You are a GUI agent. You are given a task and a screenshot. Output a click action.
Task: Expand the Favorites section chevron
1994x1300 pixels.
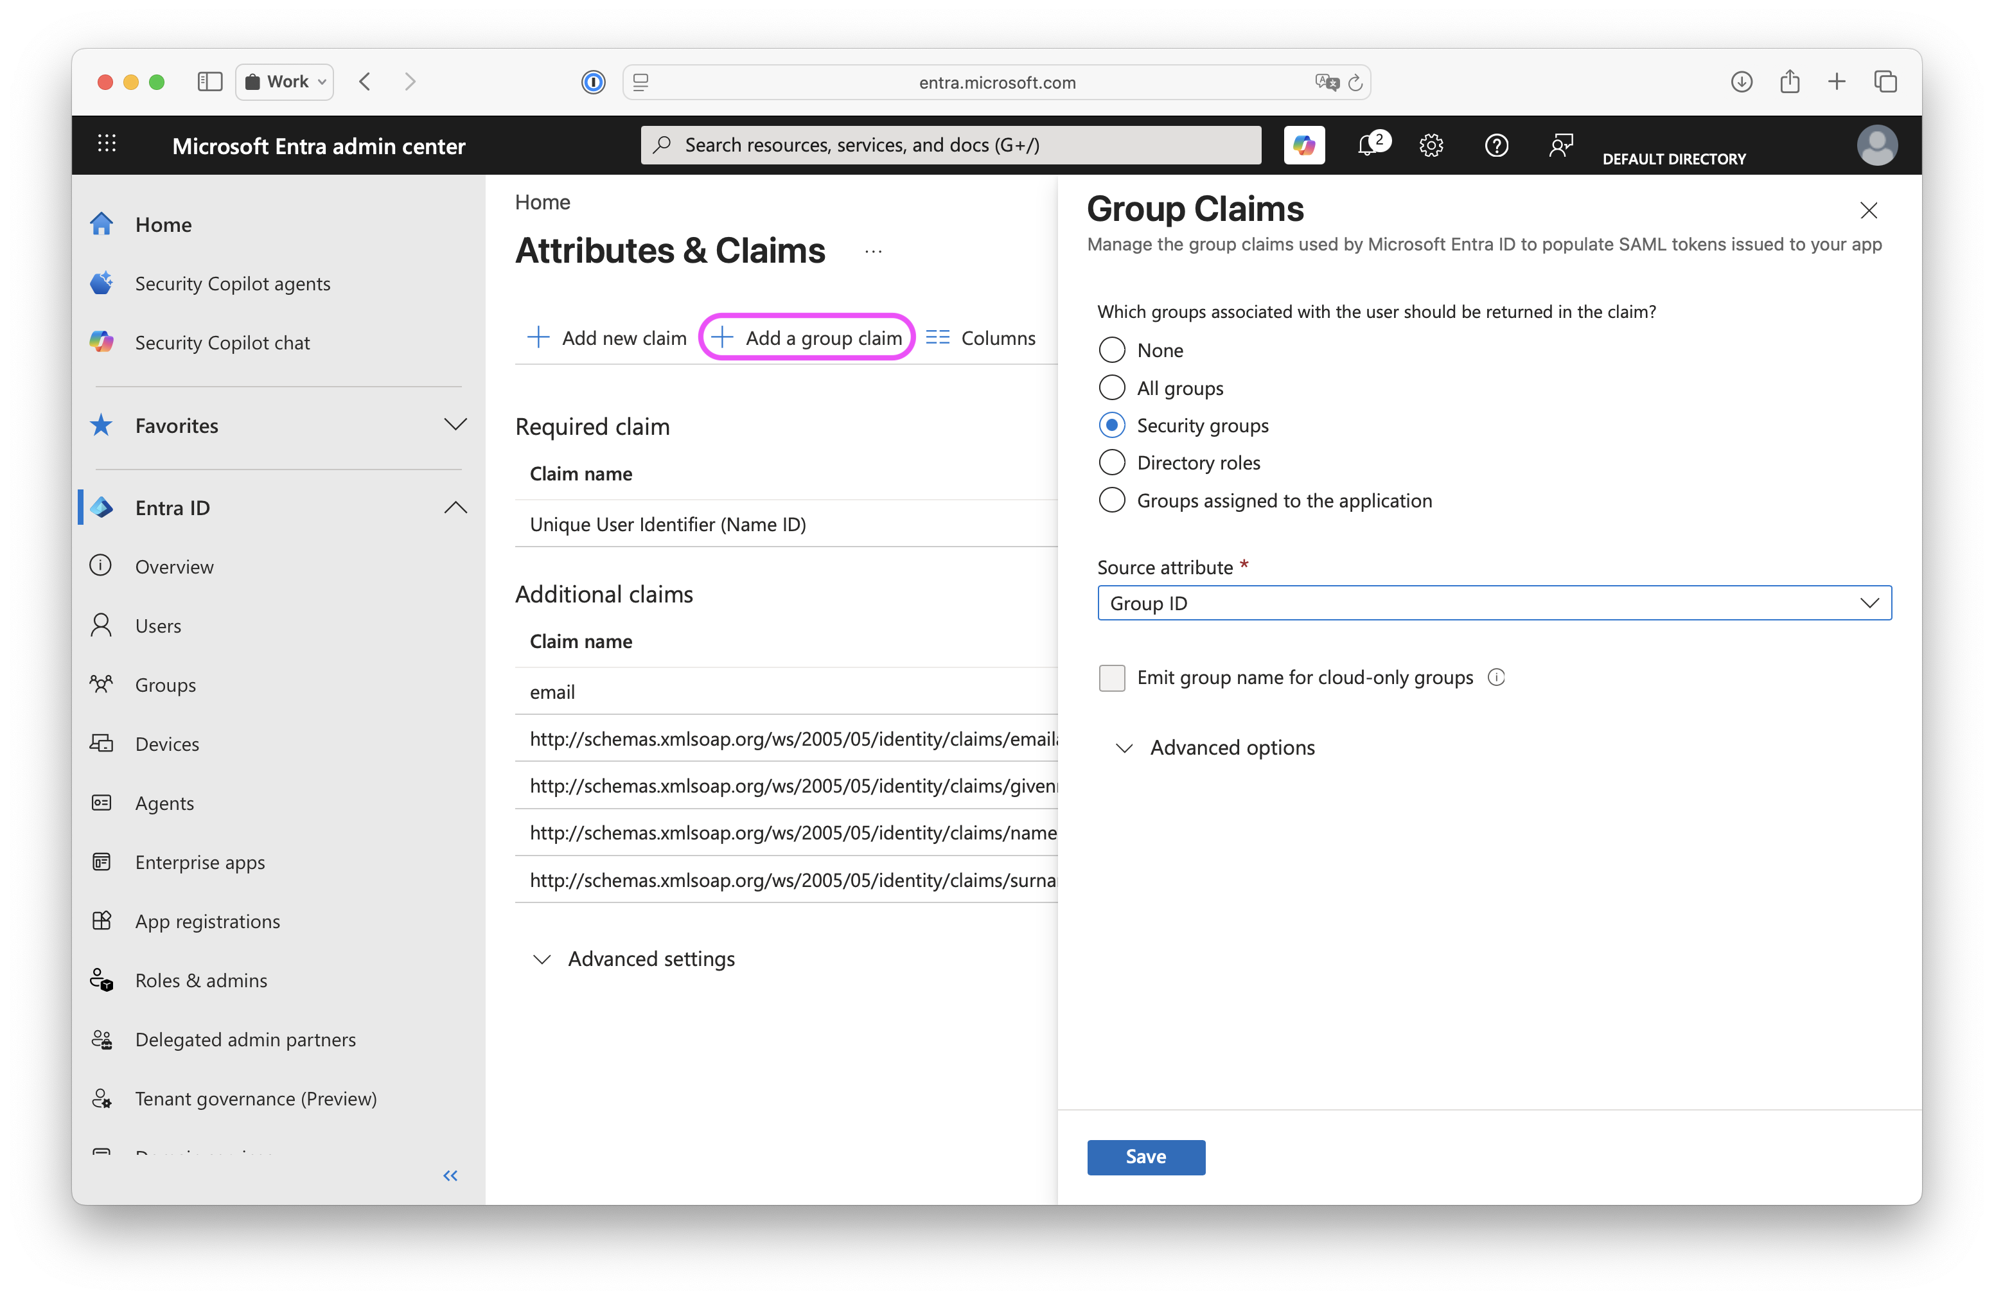point(455,424)
